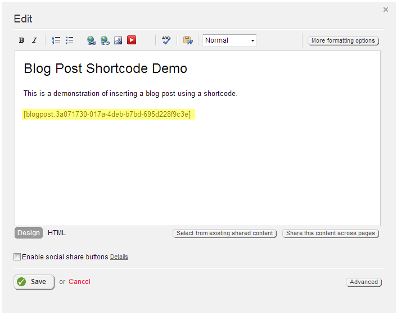Viewport: 397px width, 316px height.
Task: Open the Normal paragraph style dropdown
Action: pos(229,40)
